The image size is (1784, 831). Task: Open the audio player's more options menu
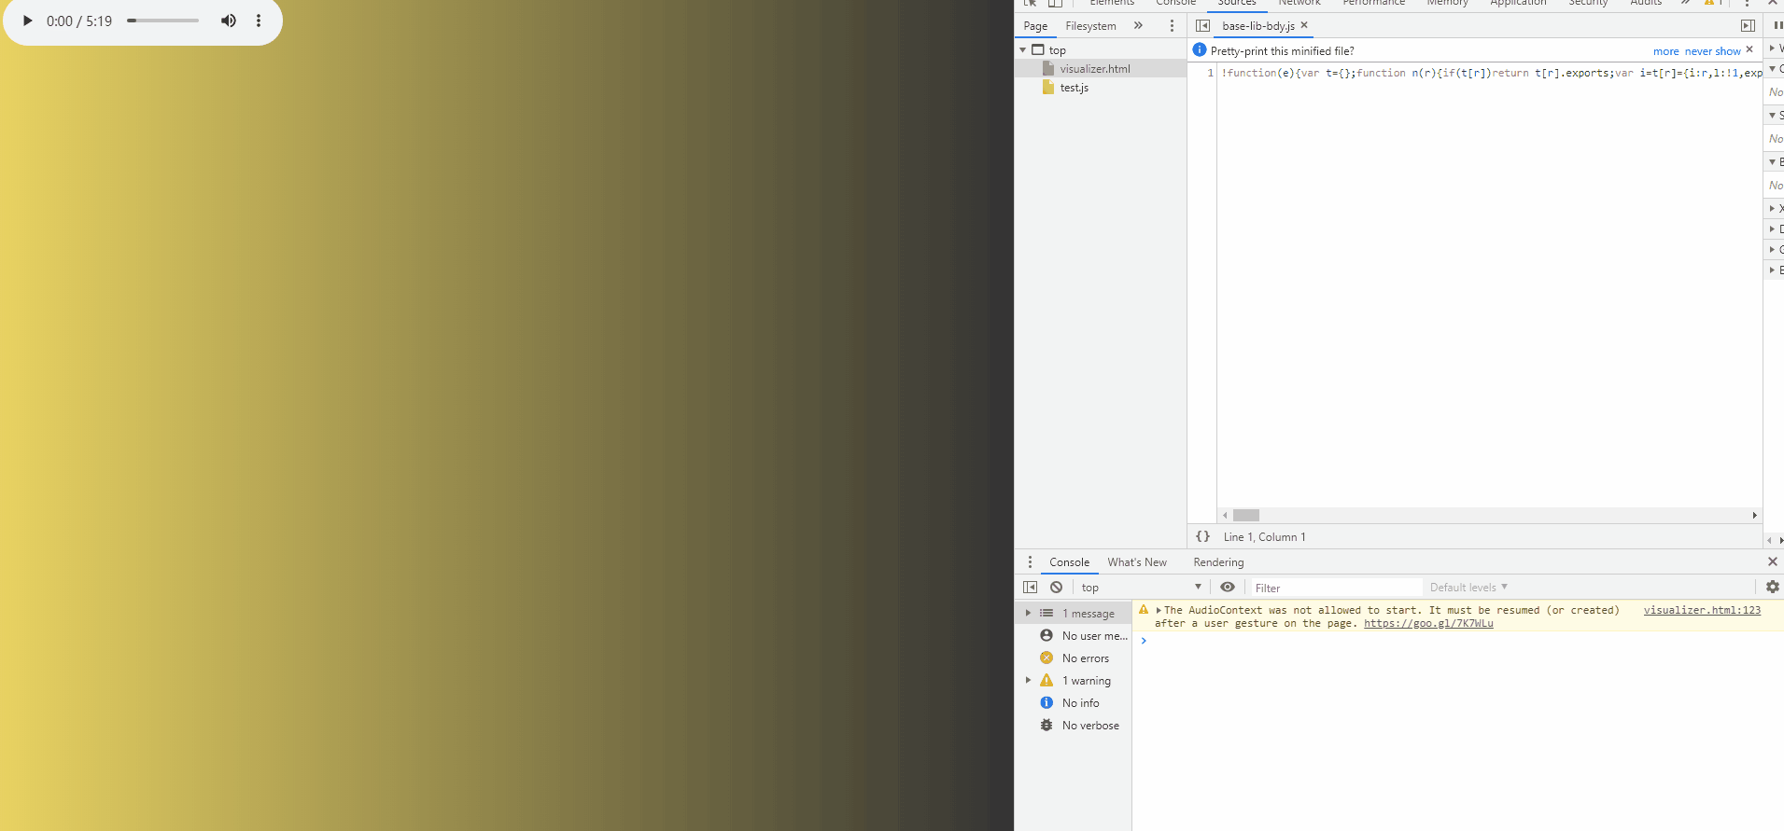[x=259, y=21]
